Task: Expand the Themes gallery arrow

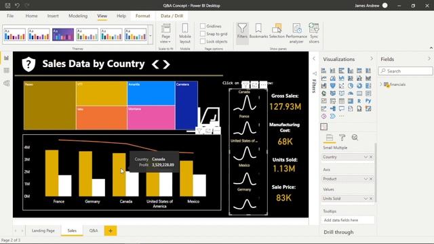Action: [151, 35]
